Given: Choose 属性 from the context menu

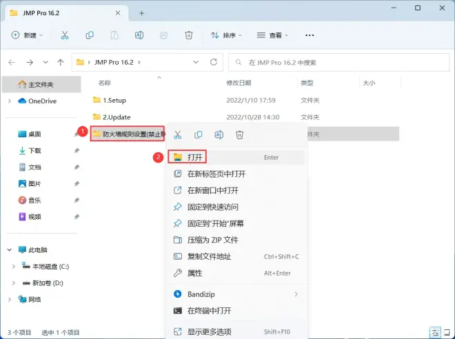Looking at the screenshot, I should pyautogui.click(x=236, y=273).
